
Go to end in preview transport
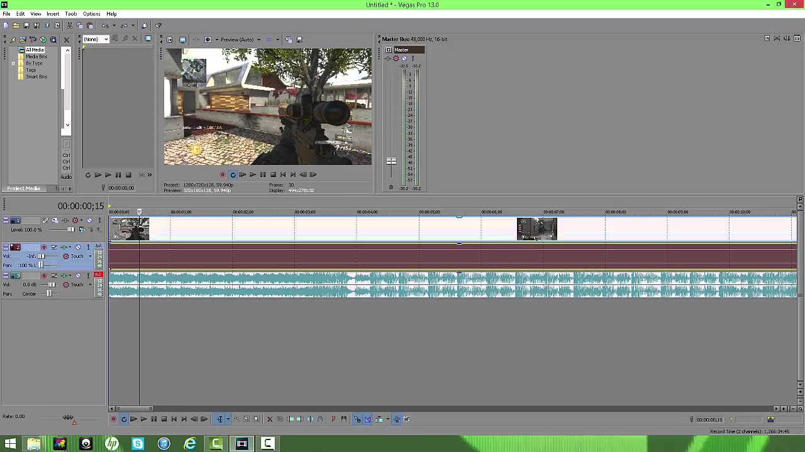(293, 175)
